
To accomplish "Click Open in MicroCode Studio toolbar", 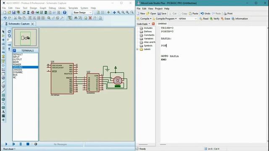I will coord(151,13).
